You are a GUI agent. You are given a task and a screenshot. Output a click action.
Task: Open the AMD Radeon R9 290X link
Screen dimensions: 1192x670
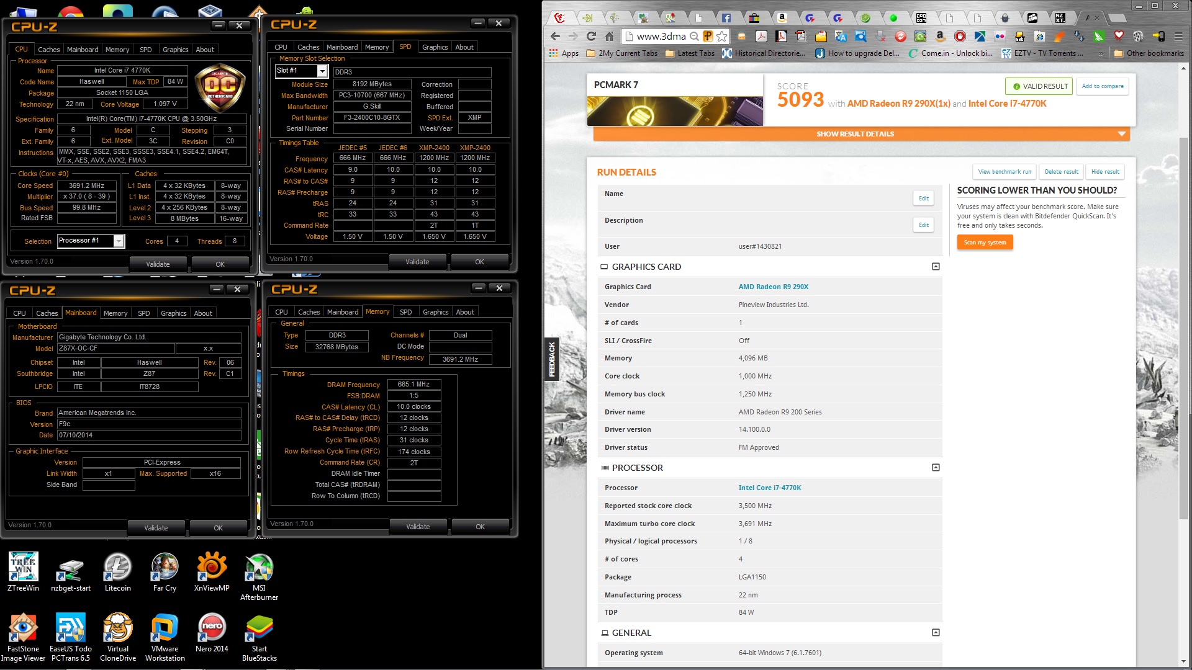[773, 287]
